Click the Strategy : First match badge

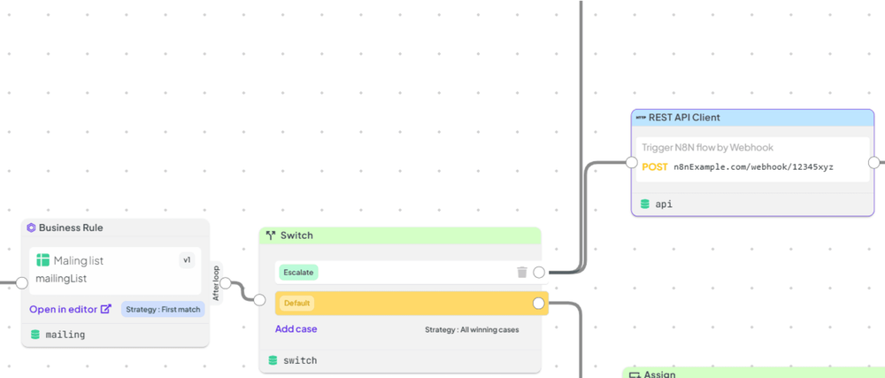click(x=163, y=309)
